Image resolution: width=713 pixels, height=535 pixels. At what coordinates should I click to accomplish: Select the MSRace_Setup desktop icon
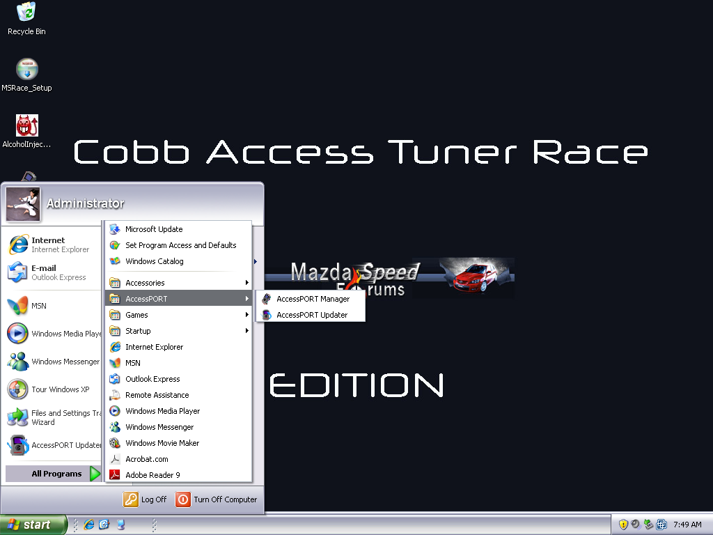tap(27, 75)
